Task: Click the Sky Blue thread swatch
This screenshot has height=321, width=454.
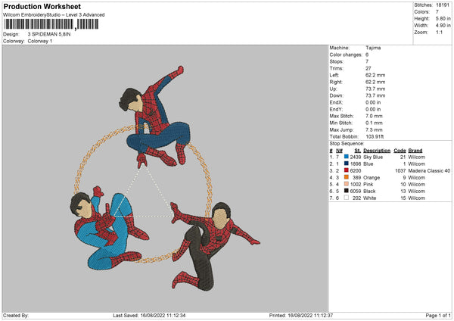Action: tap(347, 157)
